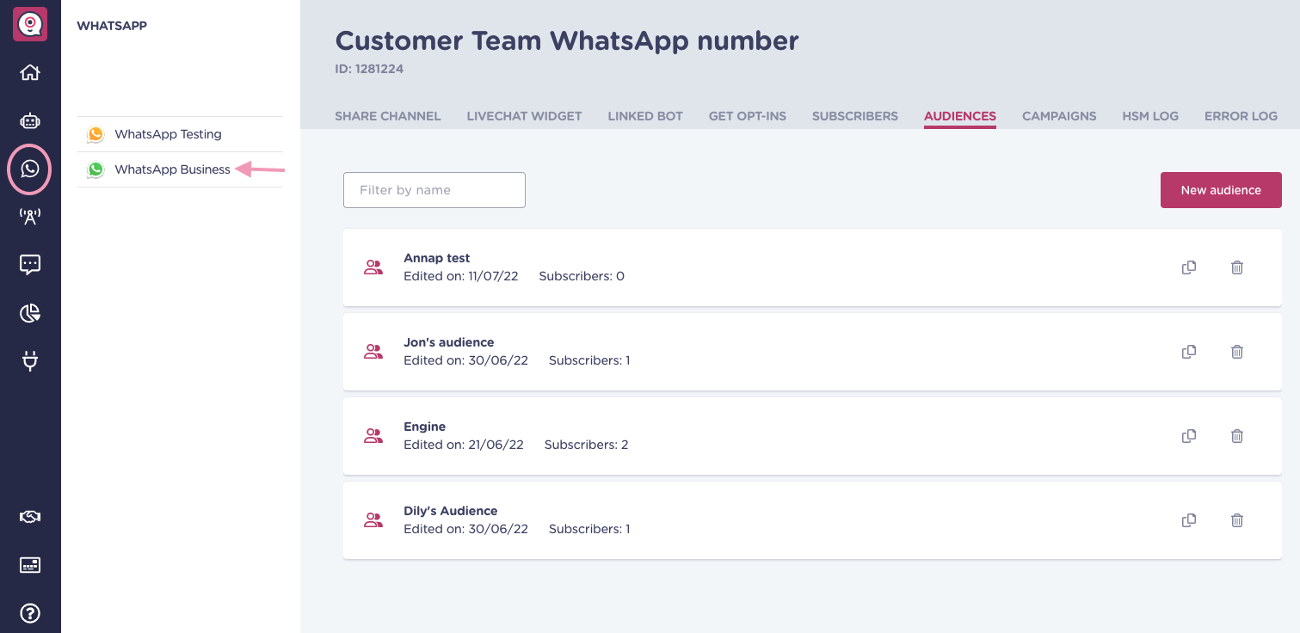View the HSM Log tab
The width and height of the screenshot is (1300, 633).
coord(1150,116)
